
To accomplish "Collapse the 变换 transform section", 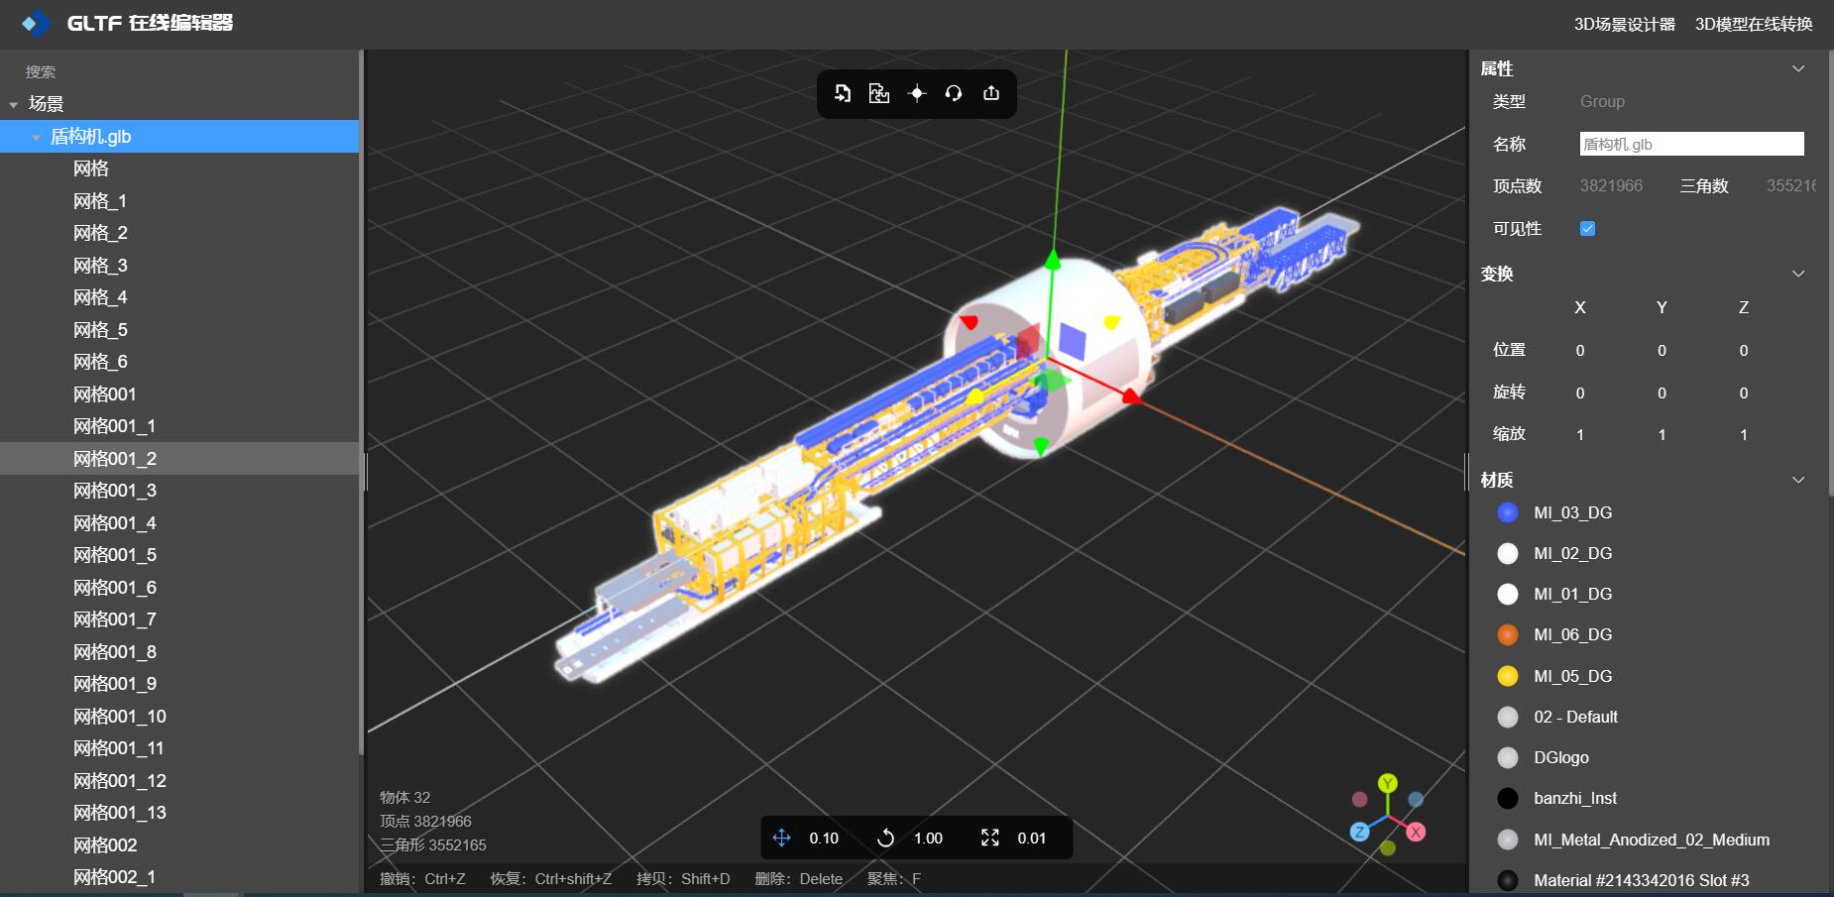I will click(1798, 274).
